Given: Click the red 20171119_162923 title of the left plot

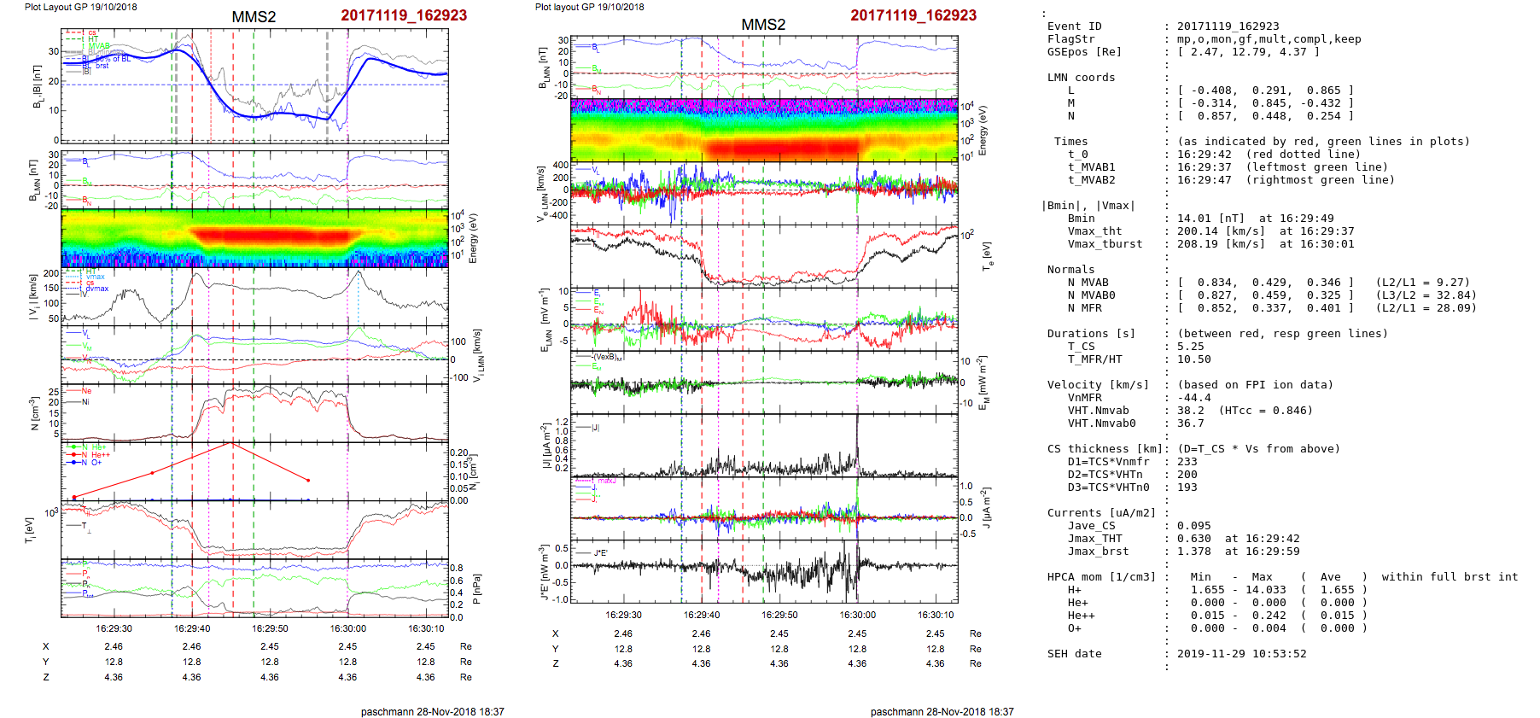Looking at the screenshot, I should (404, 15).
